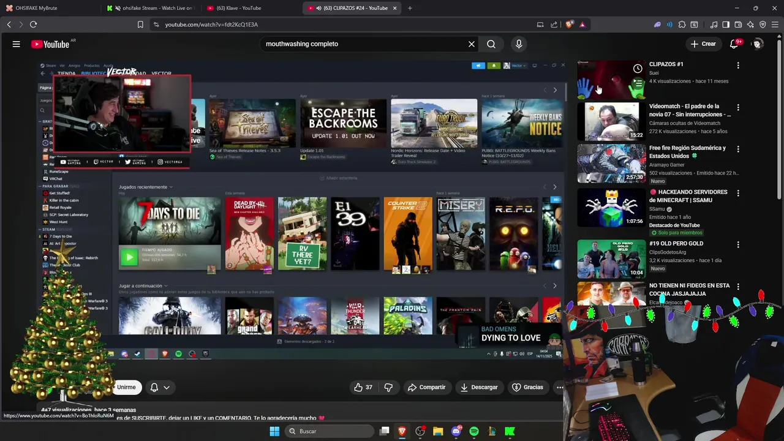Start voice search with microphone

pyautogui.click(x=519, y=44)
